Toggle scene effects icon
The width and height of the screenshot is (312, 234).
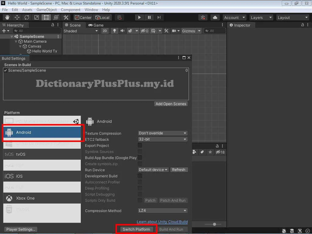[x=130, y=31]
